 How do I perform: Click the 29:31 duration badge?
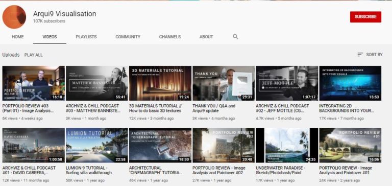pos(247,97)
